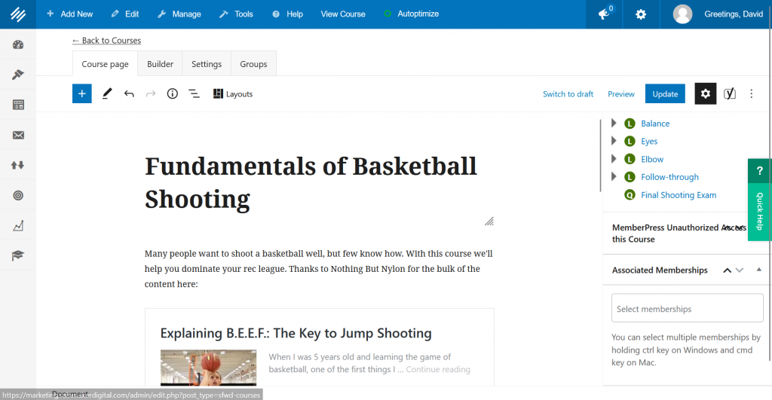Open the Final Shooting Exam quiz link
Image resolution: width=772 pixels, height=400 pixels.
679,195
